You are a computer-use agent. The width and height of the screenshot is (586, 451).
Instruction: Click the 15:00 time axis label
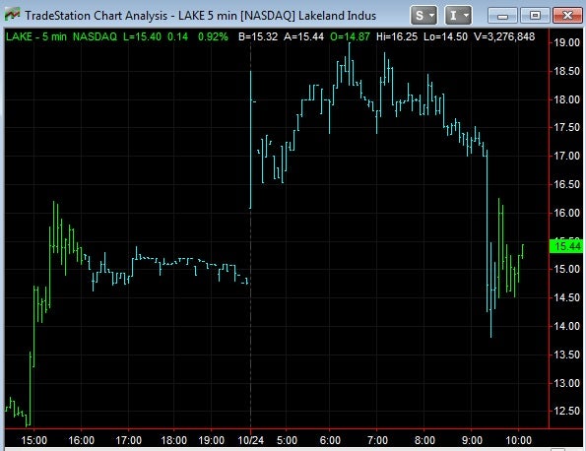[34, 440]
